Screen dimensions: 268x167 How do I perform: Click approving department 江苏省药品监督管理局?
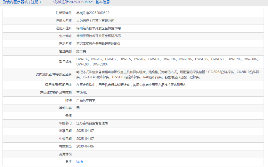coord(92,123)
